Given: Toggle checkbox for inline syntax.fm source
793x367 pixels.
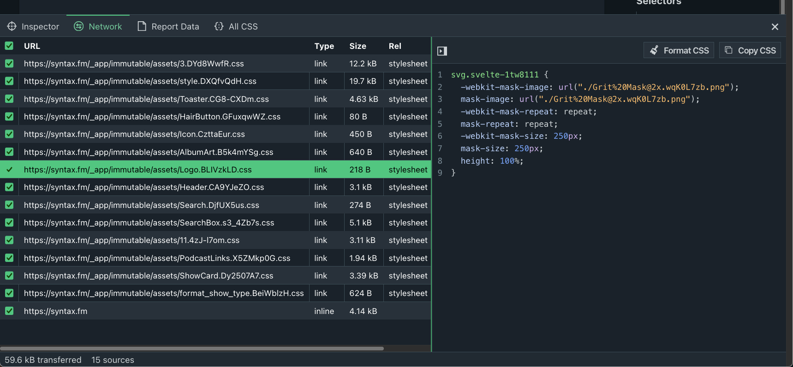Looking at the screenshot, I should [9, 311].
